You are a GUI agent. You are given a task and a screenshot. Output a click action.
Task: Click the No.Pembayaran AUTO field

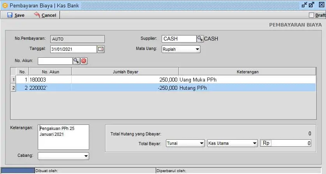pyautogui.click(x=78, y=39)
